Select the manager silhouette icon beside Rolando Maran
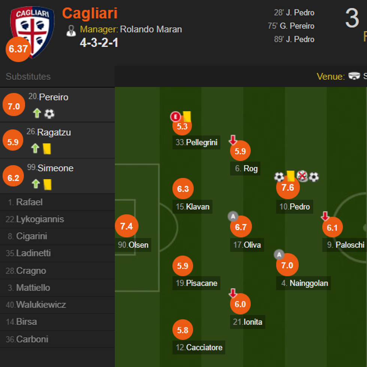The height and width of the screenshot is (367, 367). tap(71, 31)
